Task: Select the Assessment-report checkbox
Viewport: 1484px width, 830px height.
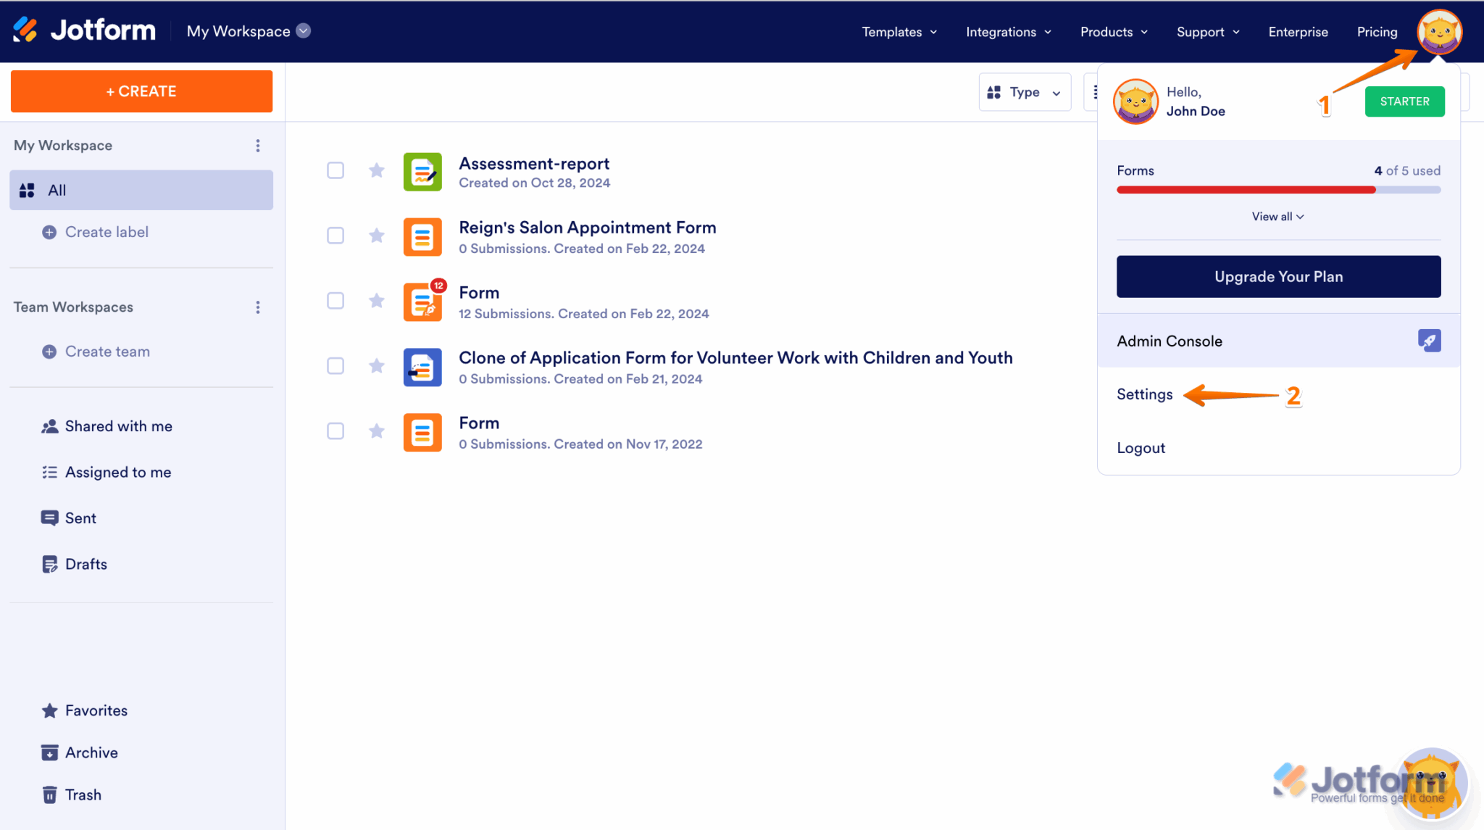Action: [x=335, y=170]
